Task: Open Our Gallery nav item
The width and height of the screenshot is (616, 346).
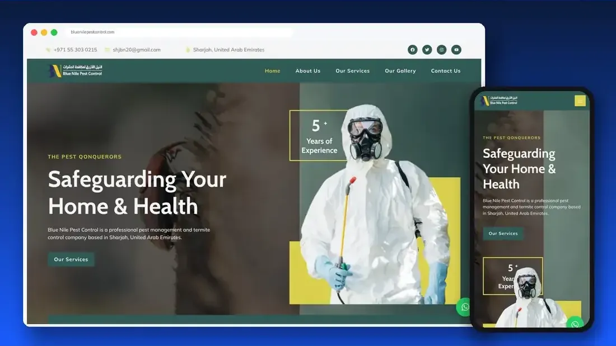Action: 400,71
